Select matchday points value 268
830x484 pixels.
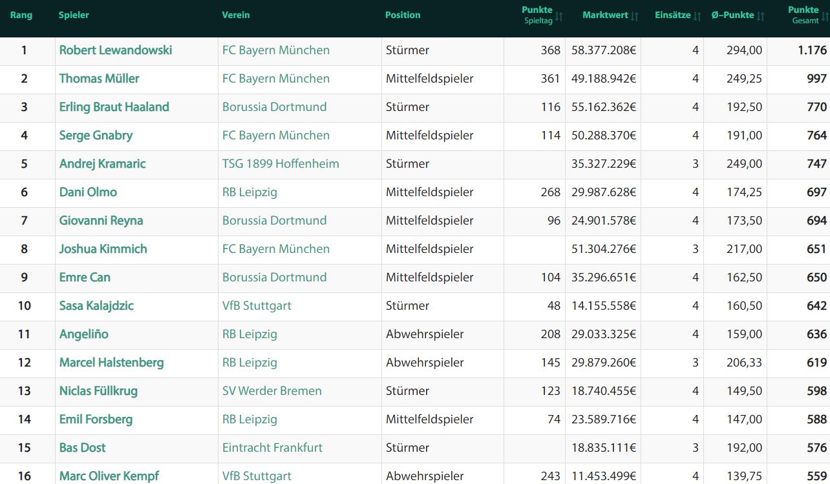coord(551,192)
